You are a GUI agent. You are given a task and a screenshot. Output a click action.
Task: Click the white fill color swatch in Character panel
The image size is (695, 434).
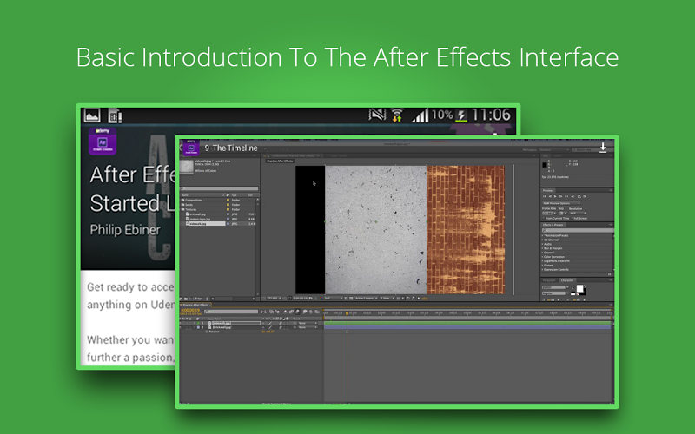click(579, 288)
